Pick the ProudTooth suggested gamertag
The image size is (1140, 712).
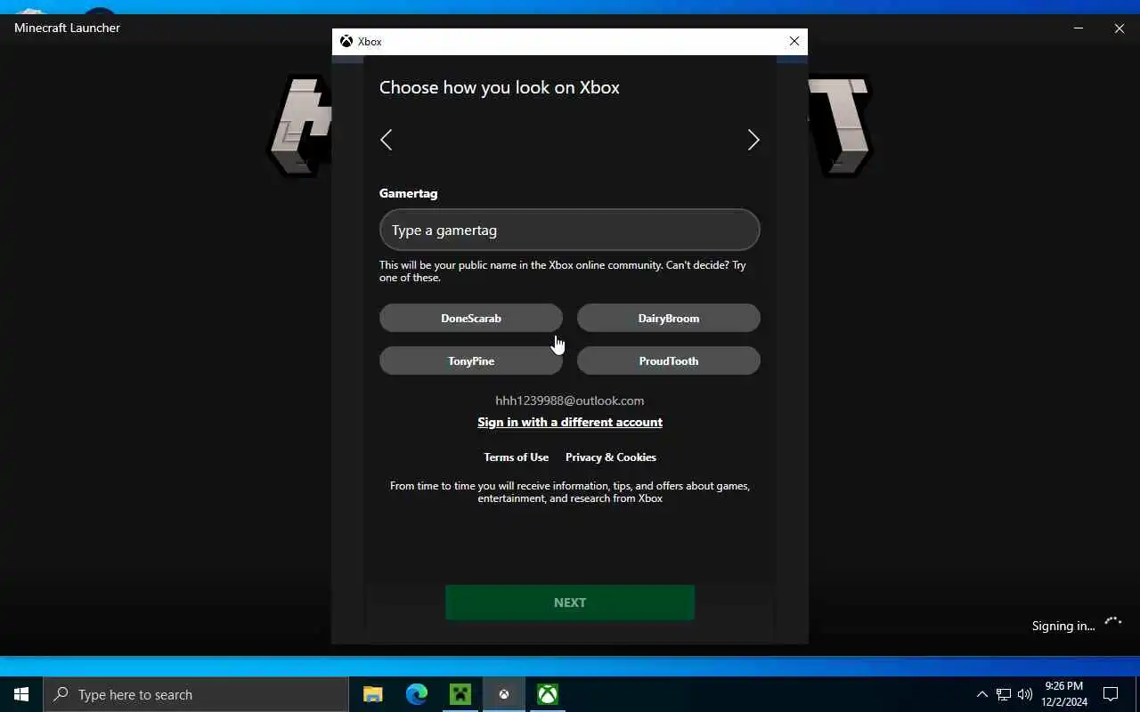[669, 360]
